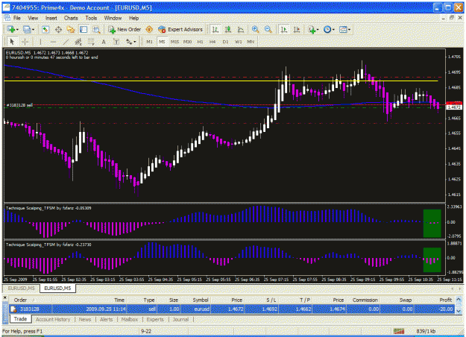The image size is (466, 337).
Task: Open the Strategy Tester icon
Action: pyautogui.click(x=96, y=29)
